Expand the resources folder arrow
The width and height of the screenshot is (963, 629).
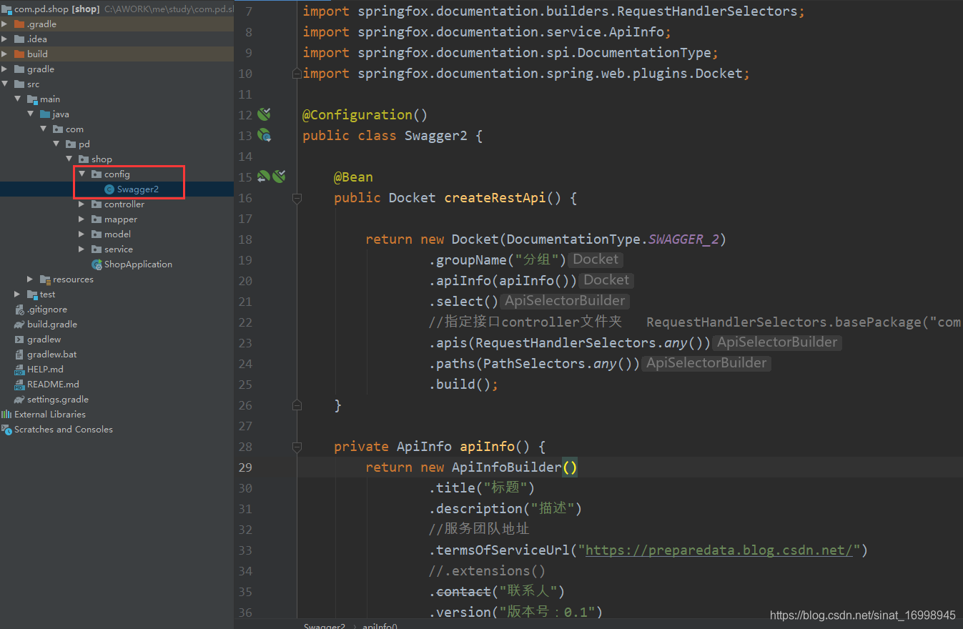(x=30, y=279)
